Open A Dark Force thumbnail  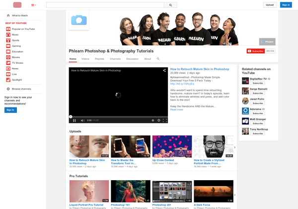point(214,191)
